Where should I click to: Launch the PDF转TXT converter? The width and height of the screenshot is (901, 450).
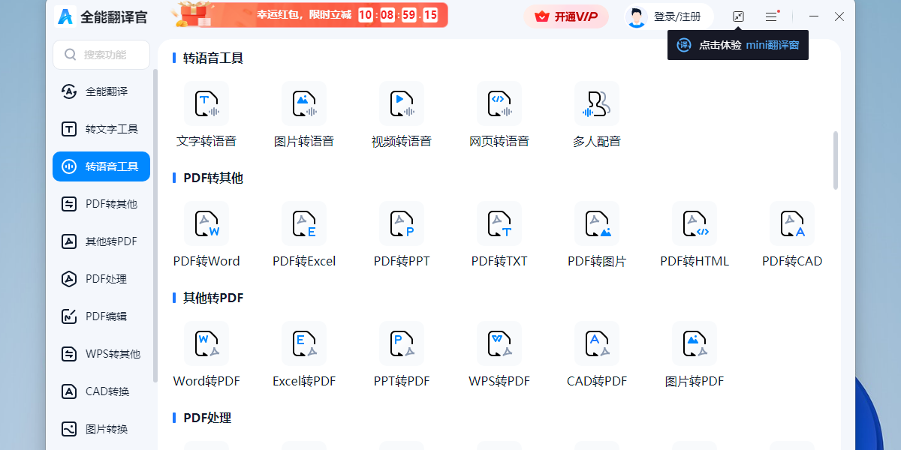click(499, 235)
